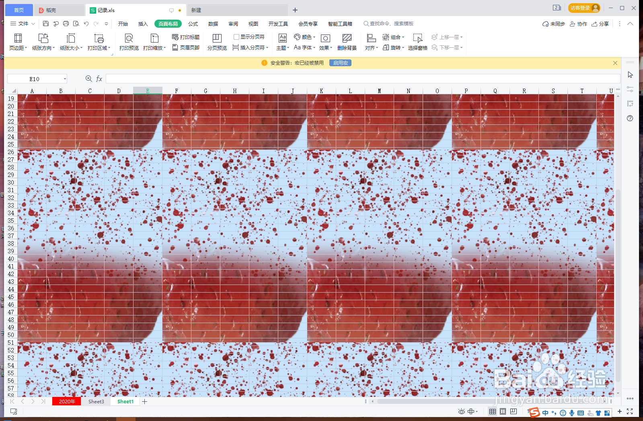Screen dimensions: 643x421
Task: Click the cursor selection tool in right sidebar
Action: 630,75
